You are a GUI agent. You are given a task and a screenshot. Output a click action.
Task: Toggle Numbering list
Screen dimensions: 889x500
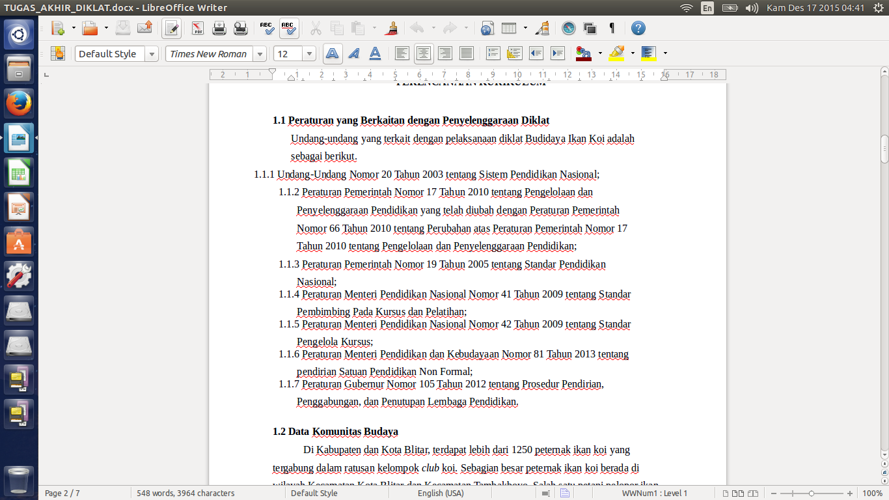pos(493,53)
